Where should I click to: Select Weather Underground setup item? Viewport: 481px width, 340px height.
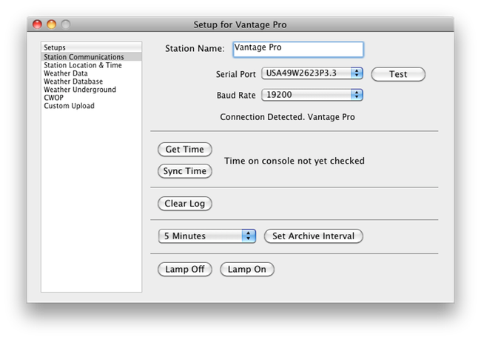[92, 90]
